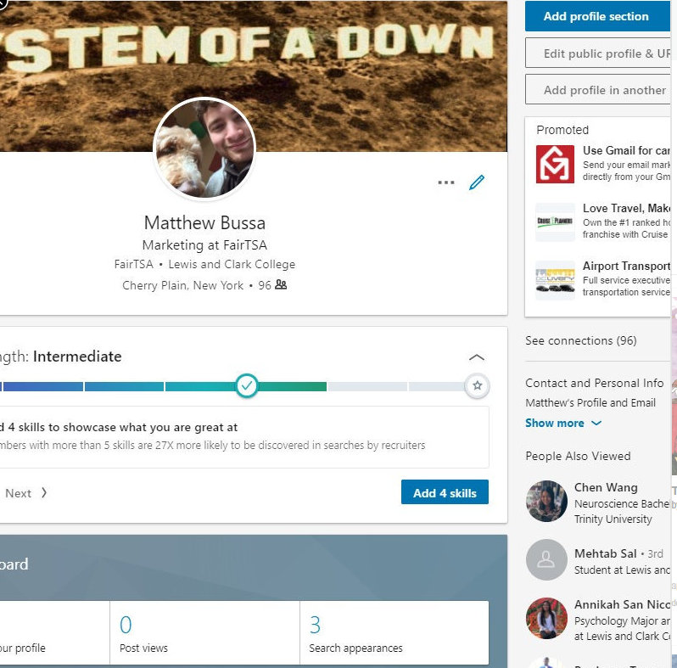Expand Show more contact info
This screenshot has width=677, height=668.
pos(562,423)
